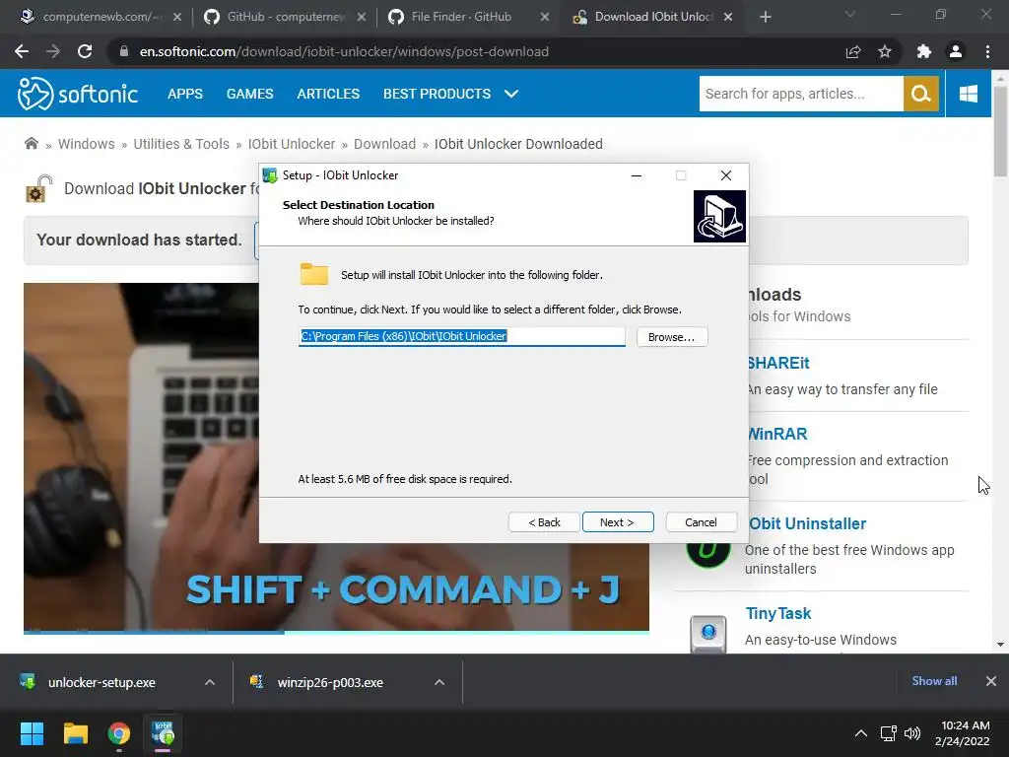Image resolution: width=1009 pixels, height=757 pixels.
Task: Click the Back button in setup
Action: tap(544, 522)
